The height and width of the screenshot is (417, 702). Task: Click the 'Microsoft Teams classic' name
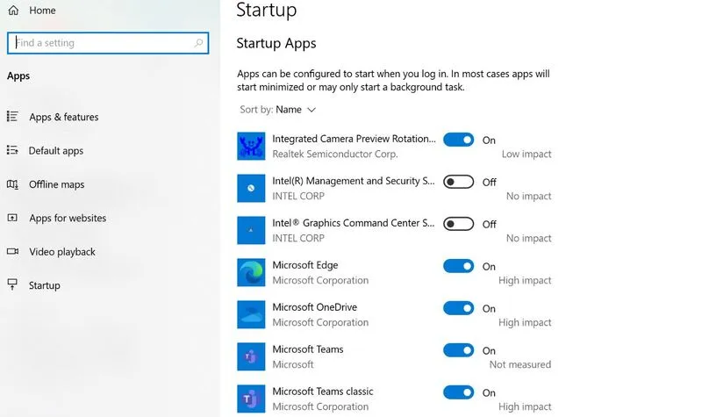323,392
